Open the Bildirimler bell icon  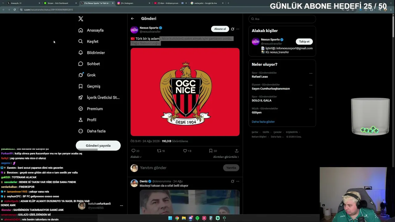point(81,53)
